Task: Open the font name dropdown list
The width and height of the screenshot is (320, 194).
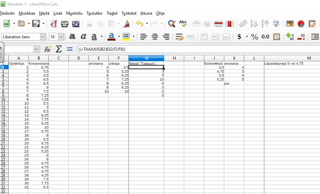Action: (x=43, y=37)
